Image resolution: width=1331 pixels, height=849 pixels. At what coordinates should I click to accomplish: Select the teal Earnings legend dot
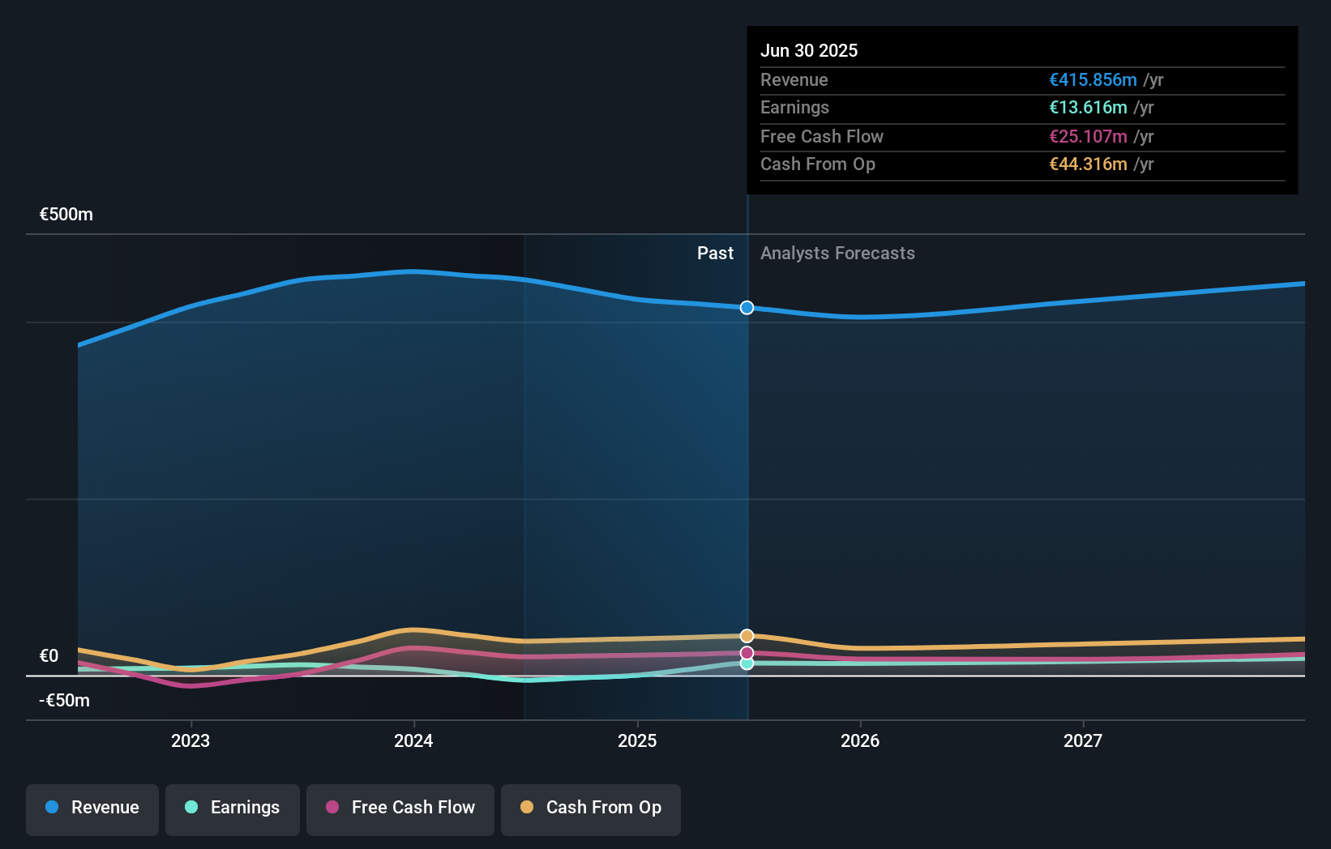click(x=190, y=808)
